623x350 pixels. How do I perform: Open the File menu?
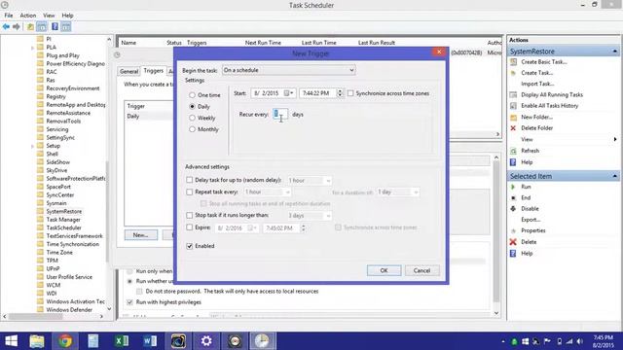[9, 16]
